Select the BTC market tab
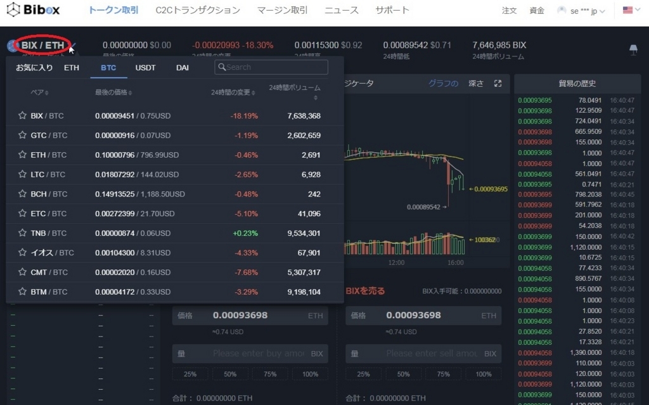649x405 pixels. [x=108, y=67]
